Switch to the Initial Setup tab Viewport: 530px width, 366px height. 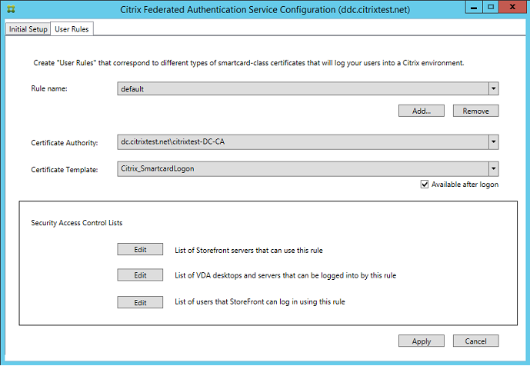28,29
